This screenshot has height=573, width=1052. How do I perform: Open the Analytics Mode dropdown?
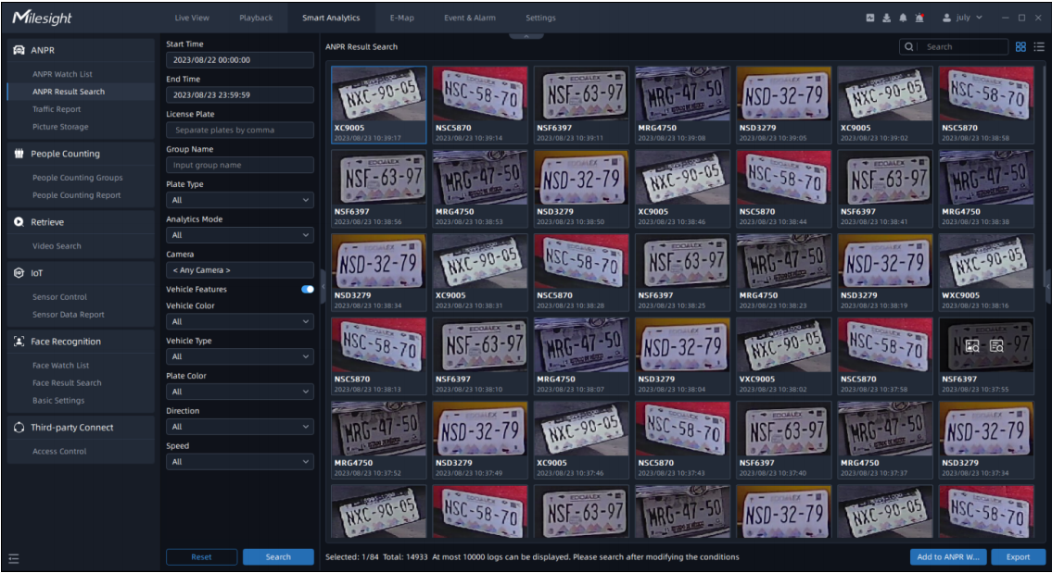[x=239, y=234]
